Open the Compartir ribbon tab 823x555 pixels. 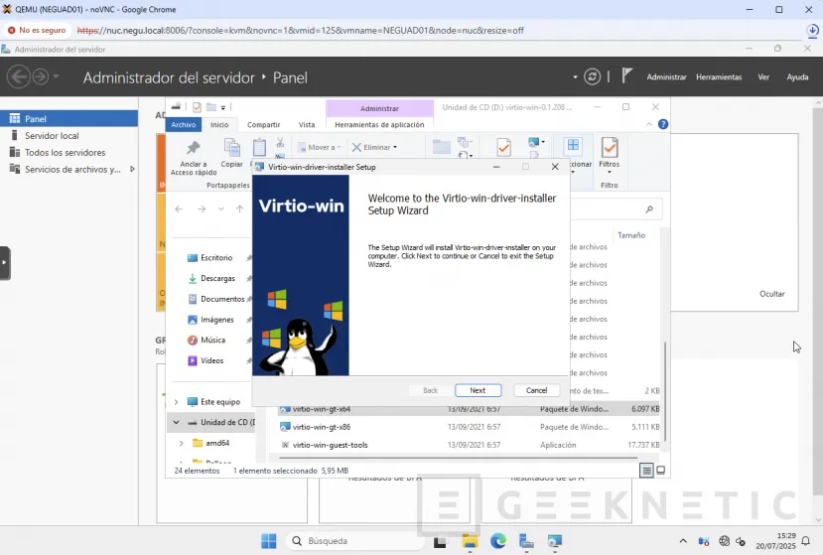click(x=263, y=124)
